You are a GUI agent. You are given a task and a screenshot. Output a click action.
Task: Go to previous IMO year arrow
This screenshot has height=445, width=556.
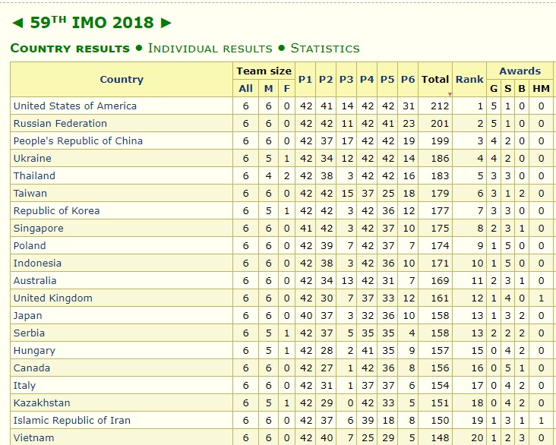(x=17, y=23)
